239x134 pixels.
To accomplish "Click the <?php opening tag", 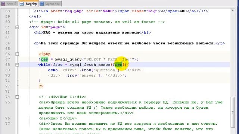I will click(x=44, y=54).
